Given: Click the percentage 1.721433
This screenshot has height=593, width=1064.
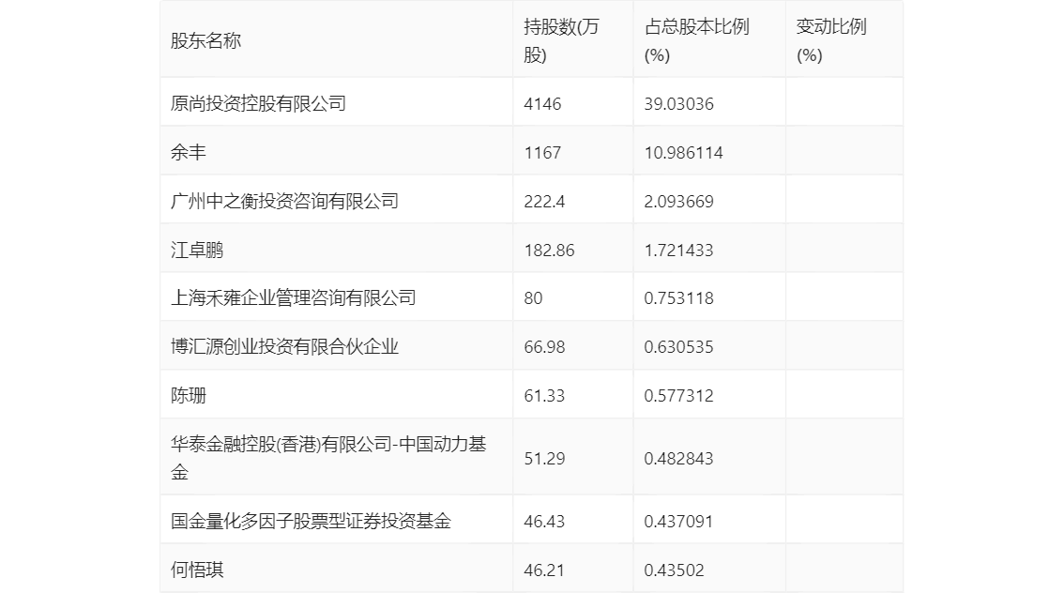Looking at the screenshot, I should coord(678,251).
